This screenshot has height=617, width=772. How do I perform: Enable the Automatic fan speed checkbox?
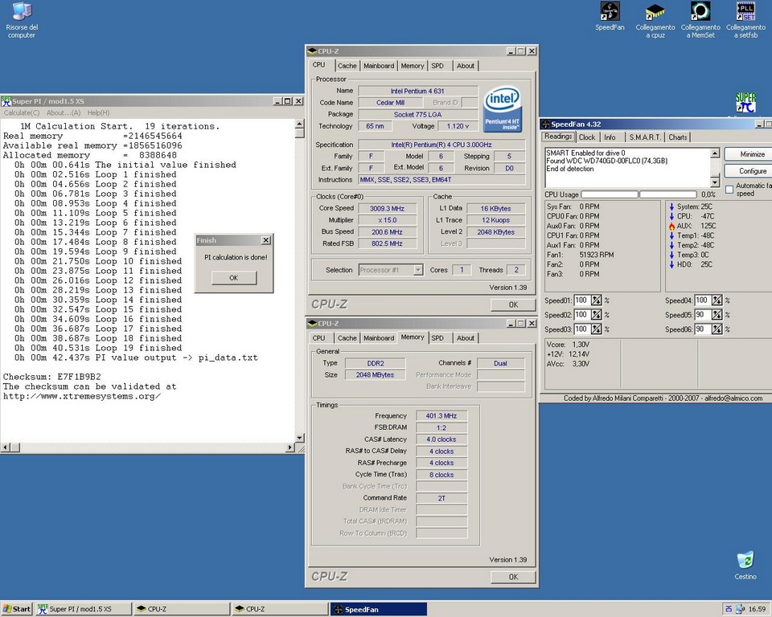729,190
